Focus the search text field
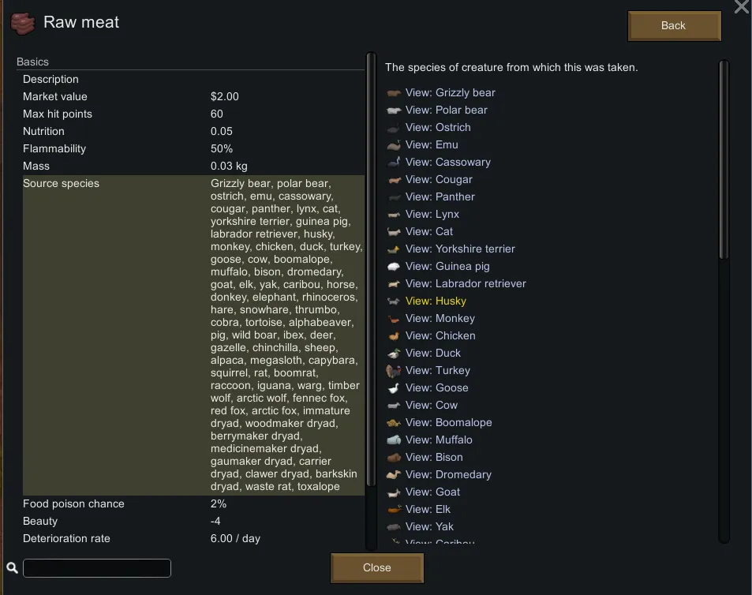The height and width of the screenshot is (595, 752). [x=97, y=568]
